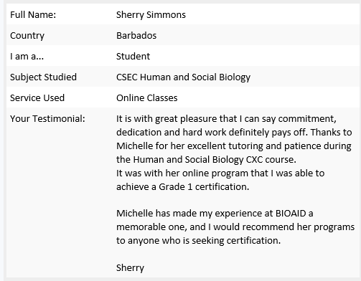
Task: Click the line starting "It is with great pleasure"
Action: click(226, 119)
